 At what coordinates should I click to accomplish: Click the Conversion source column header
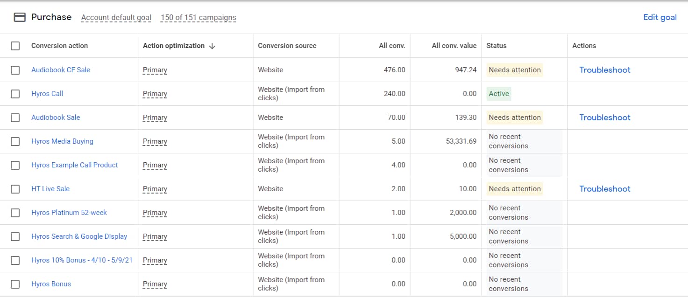pos(287,46)
